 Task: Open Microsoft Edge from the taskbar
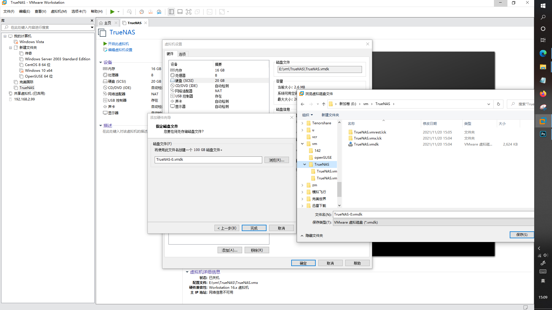pyautogui.click(x=543, y=53)
